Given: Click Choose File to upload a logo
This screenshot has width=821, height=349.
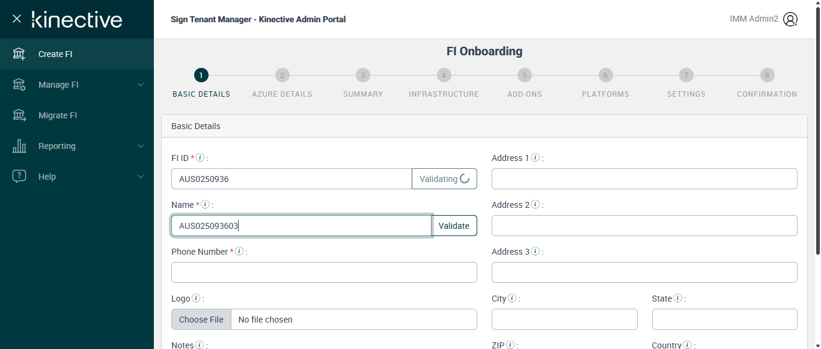Looking at the screenshot, I should point(201,320).
